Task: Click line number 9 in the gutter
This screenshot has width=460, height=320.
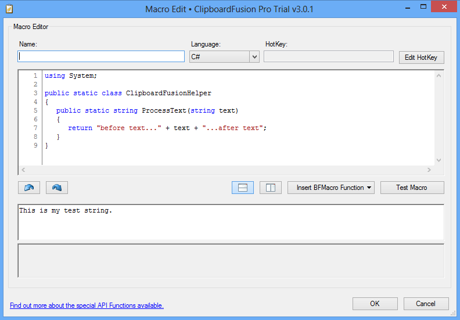Action: point(35,145)
